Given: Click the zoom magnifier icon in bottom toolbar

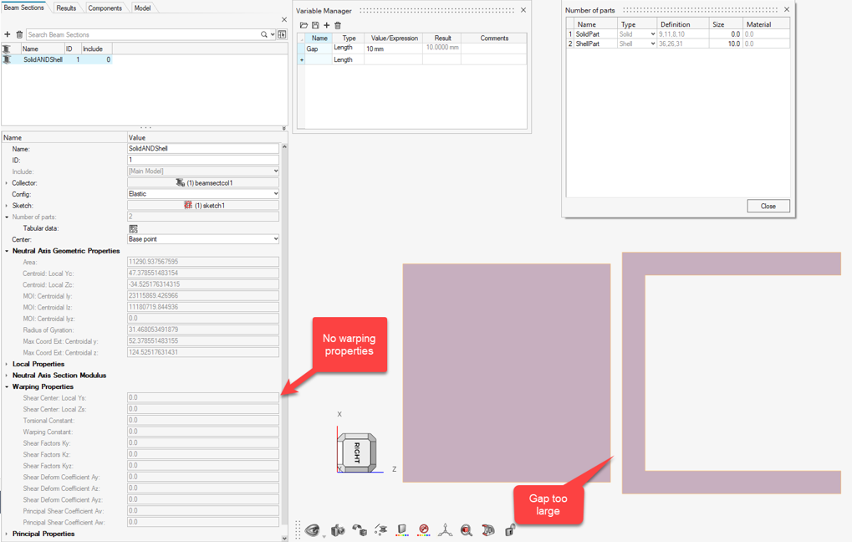Looking at the screenshot, I should [x=467, y=530].
